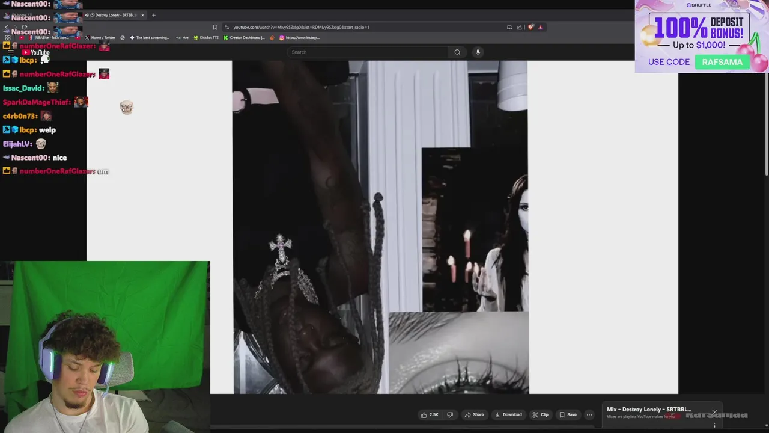The image size is (769, 433).
Task: Open a new browser tab with plus
Action: (153, 15)
